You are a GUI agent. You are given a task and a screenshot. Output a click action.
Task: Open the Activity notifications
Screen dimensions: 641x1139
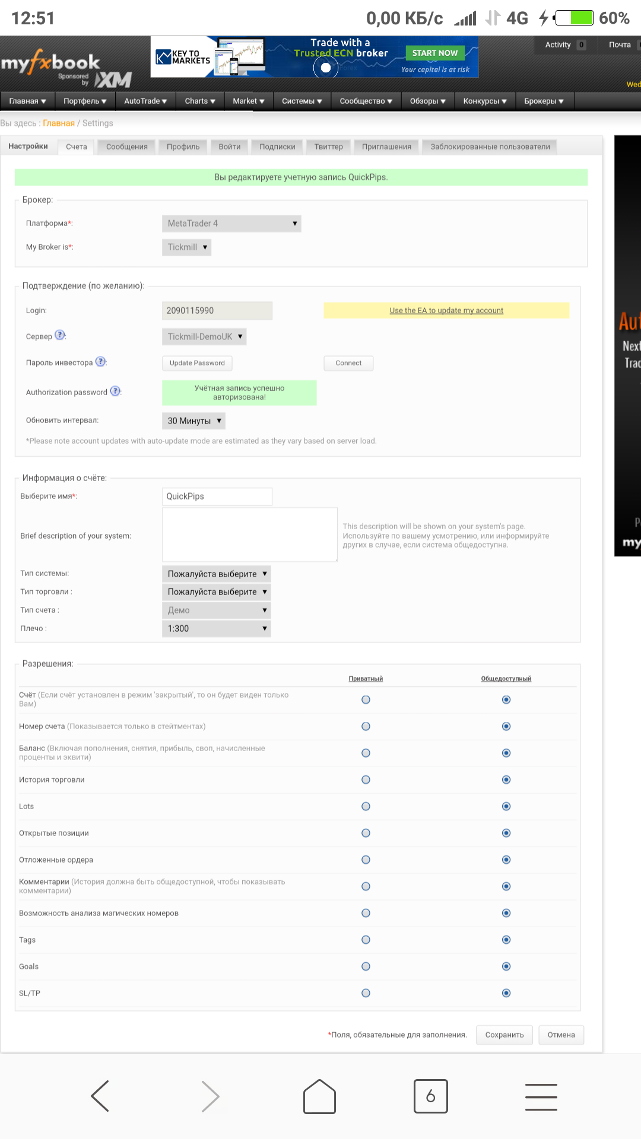click(x=565, y=44)
